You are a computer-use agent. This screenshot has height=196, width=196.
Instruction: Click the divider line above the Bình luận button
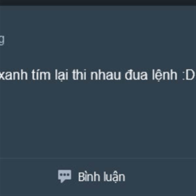point(98,158)
